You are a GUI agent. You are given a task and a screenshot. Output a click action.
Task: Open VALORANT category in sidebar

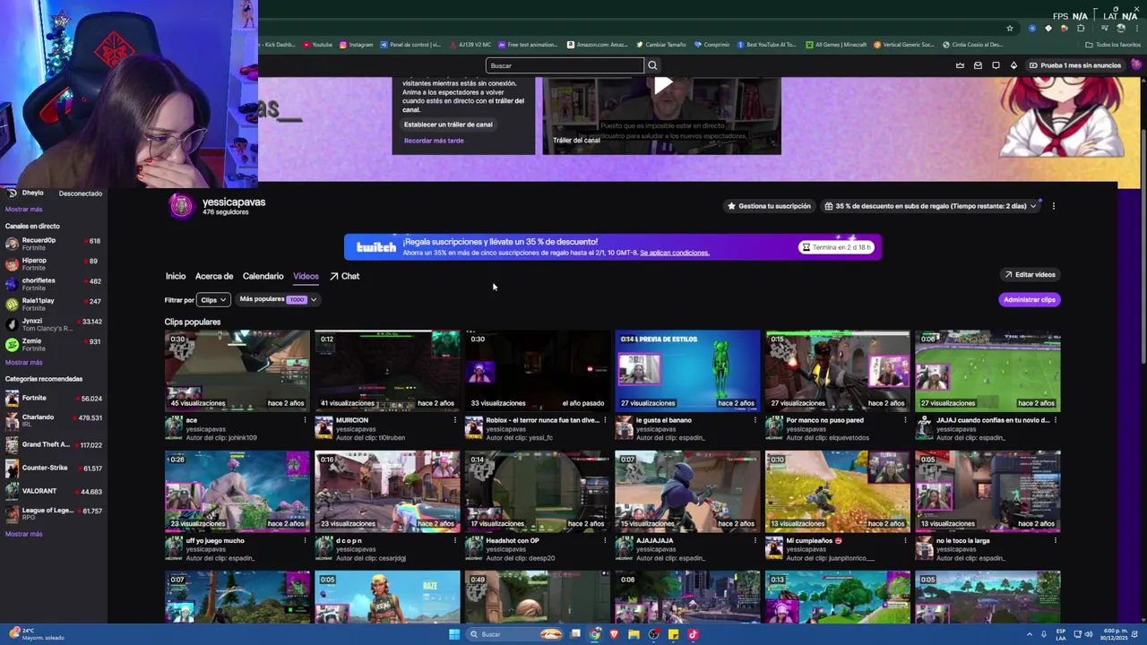point(54,491)
